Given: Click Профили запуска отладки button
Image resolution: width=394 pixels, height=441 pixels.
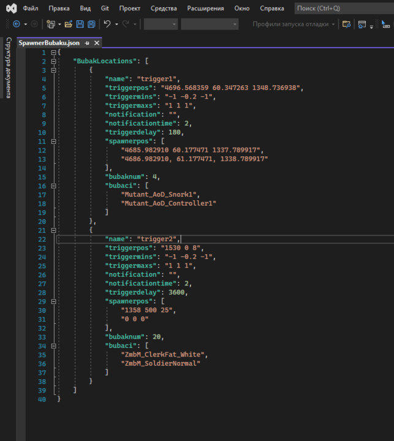Looking at the screenshot, I should tap(290, 24).
